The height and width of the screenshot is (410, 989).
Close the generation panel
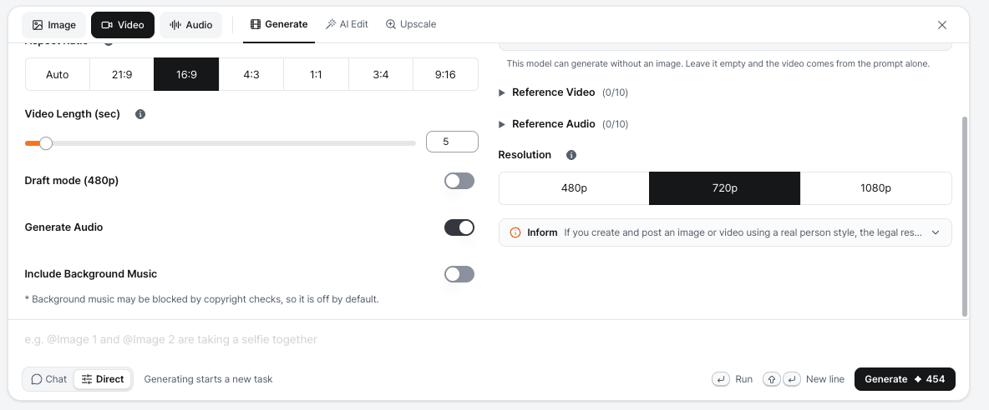coord(942,25)
